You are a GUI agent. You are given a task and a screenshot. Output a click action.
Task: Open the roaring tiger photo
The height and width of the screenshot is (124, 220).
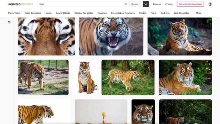click(x=111, y=37)
